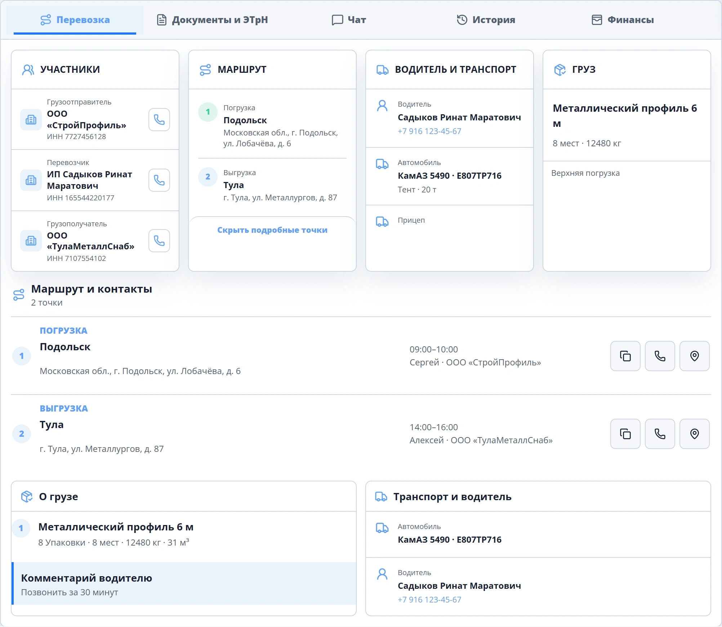Click ИНН 7727456128 text
The width and height of the screenshot is (722, 627).
point(76,137)
